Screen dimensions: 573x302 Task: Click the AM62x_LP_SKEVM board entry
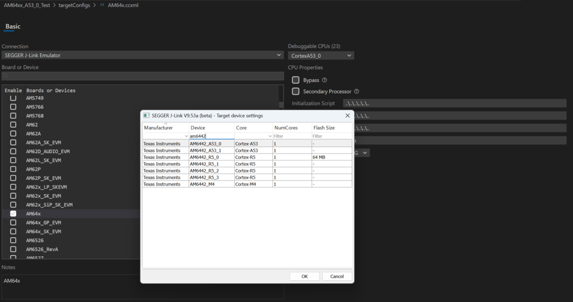point(46,187)
